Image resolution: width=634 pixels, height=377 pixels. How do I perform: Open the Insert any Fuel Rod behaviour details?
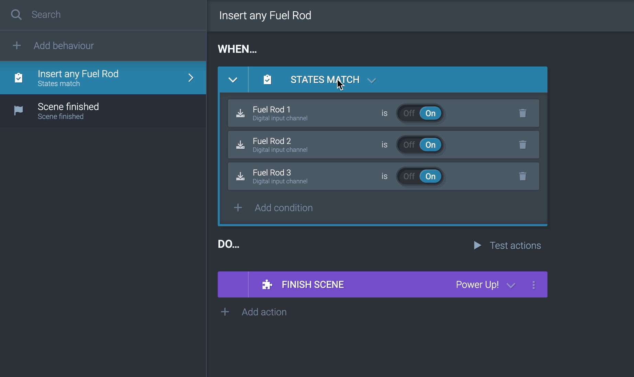[x=191, y=78]
